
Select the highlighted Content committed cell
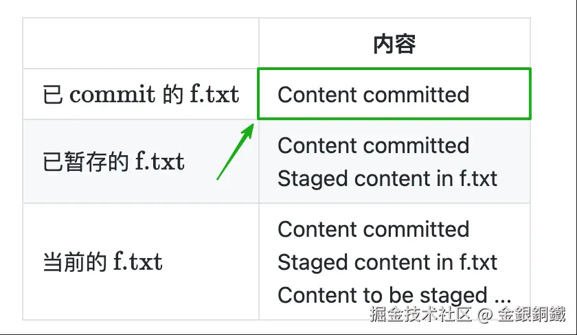click(394, 94)
